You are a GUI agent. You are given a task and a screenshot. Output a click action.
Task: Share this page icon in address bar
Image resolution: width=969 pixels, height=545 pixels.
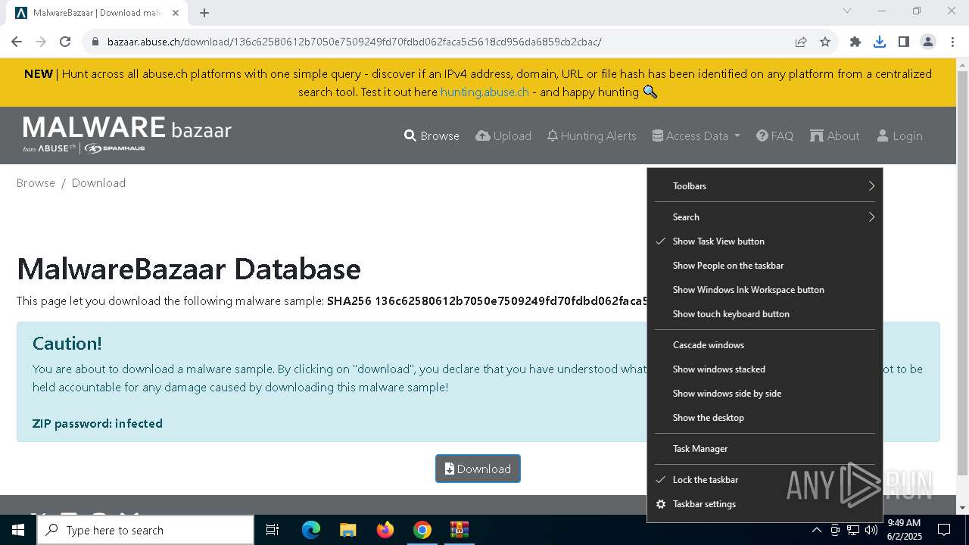point(801,42)
